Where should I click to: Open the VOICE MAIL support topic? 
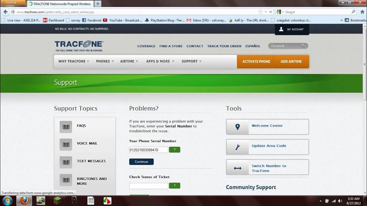(x=87, y=143)
